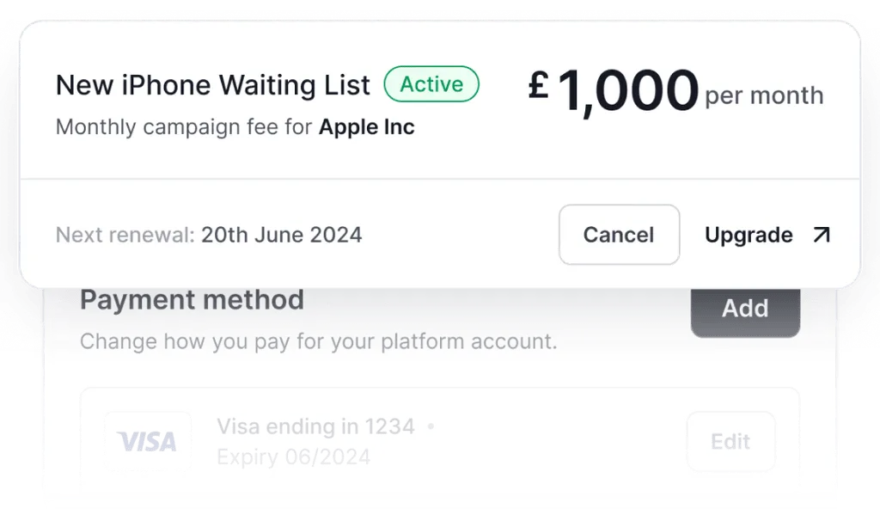Click the green Active status badge
This screenshot has width=880, height=527.
431,84
